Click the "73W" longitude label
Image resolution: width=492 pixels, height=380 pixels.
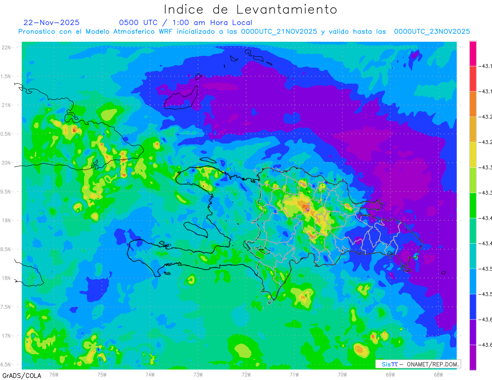pyautogui.click(x=198, y=374)
